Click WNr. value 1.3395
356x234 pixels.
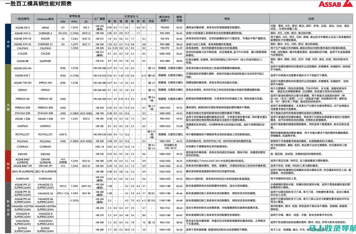[x=74, y=186]
